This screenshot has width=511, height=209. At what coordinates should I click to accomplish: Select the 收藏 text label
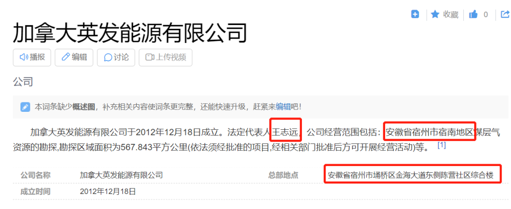click(x=451, y=15)
